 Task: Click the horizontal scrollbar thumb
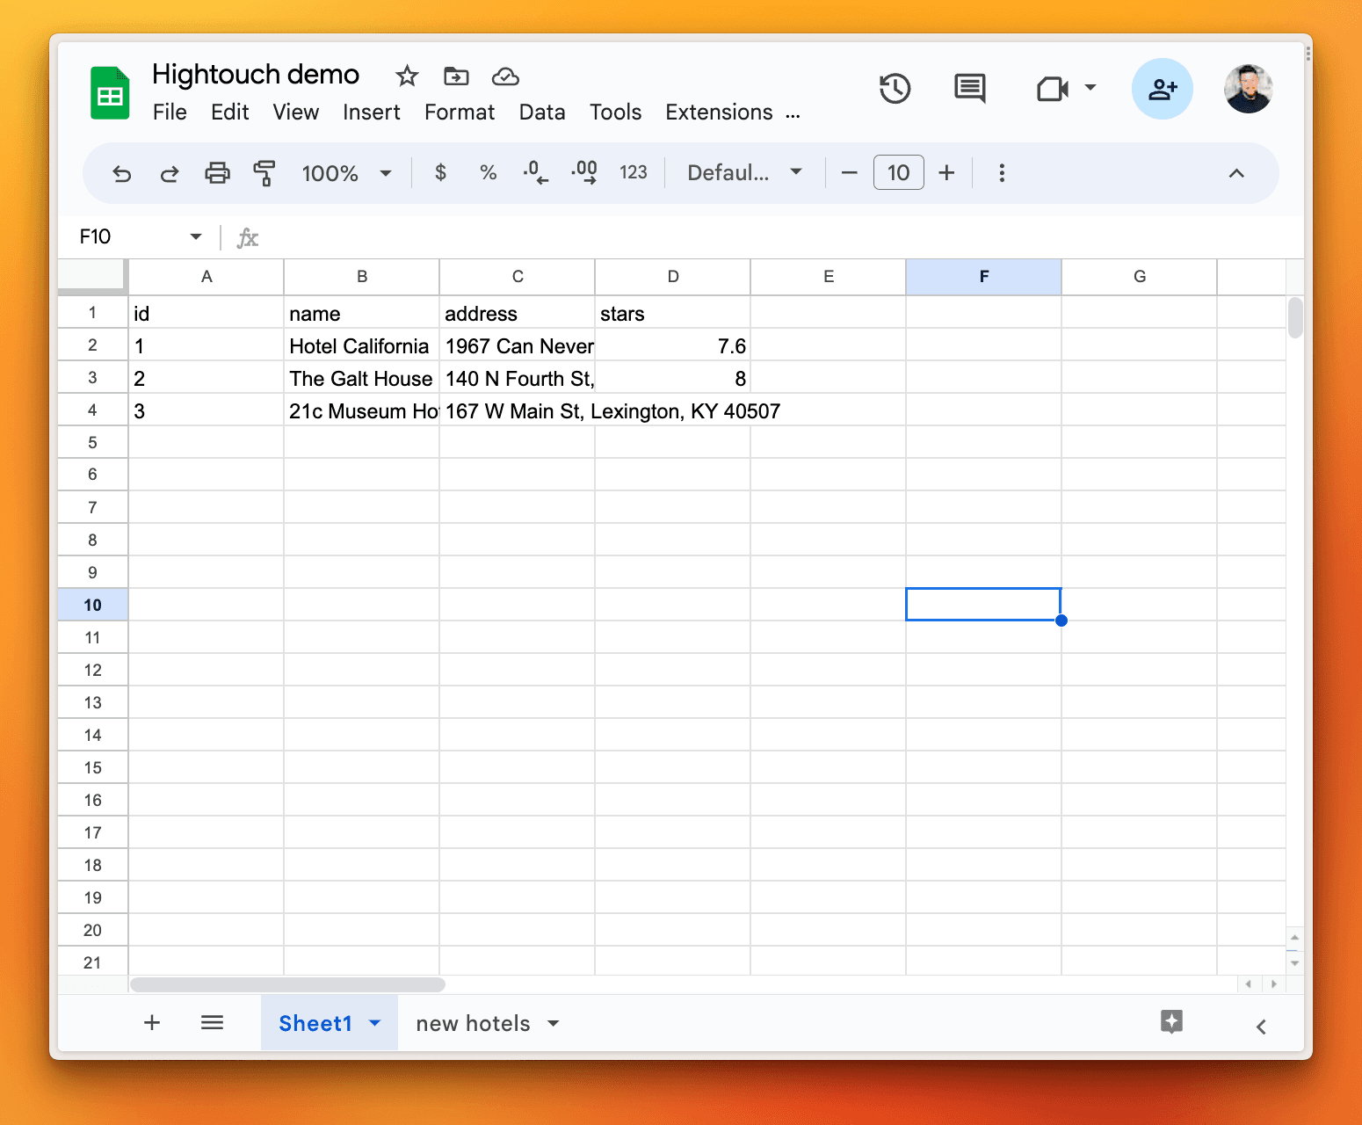[287, 984]
